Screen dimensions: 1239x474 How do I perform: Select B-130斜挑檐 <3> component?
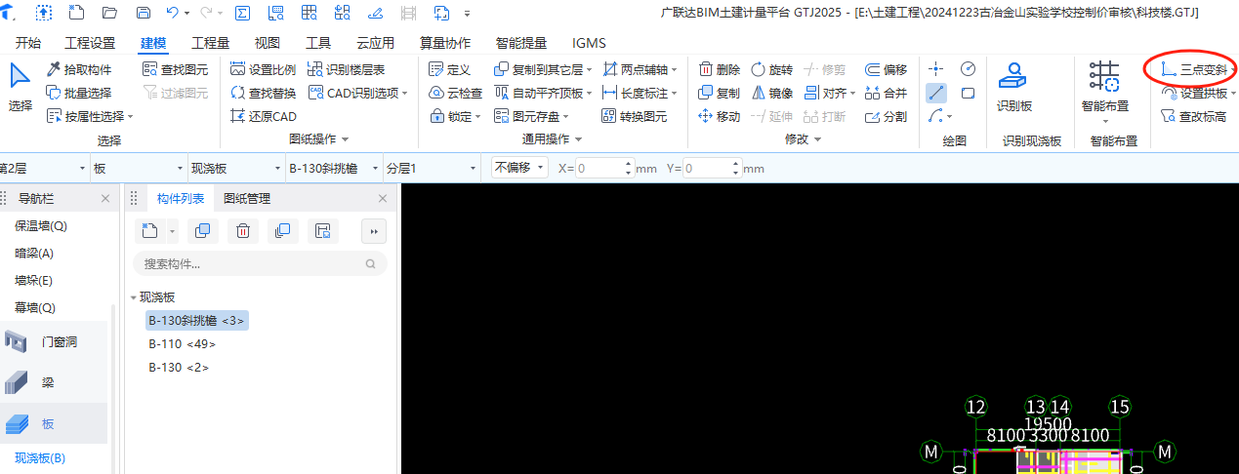[197, 320]
